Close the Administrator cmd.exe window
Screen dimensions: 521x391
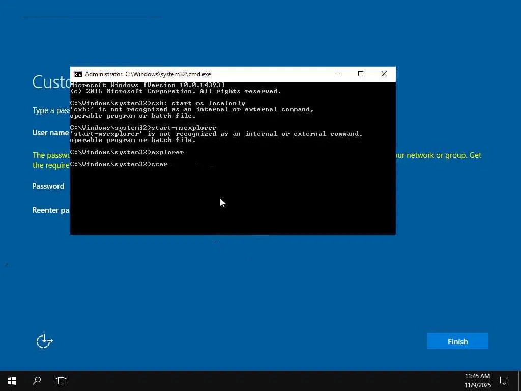click(x=384, y=74)
